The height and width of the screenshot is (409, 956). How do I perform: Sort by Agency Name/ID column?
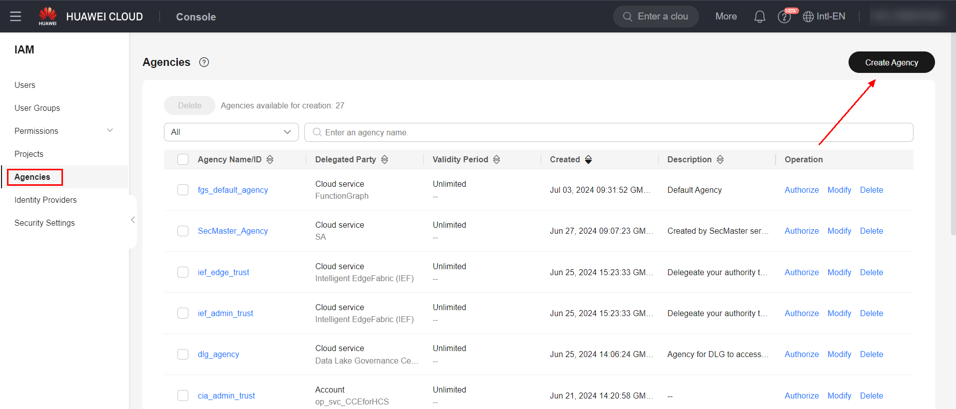pyautogui.click(x=270, y=159)
